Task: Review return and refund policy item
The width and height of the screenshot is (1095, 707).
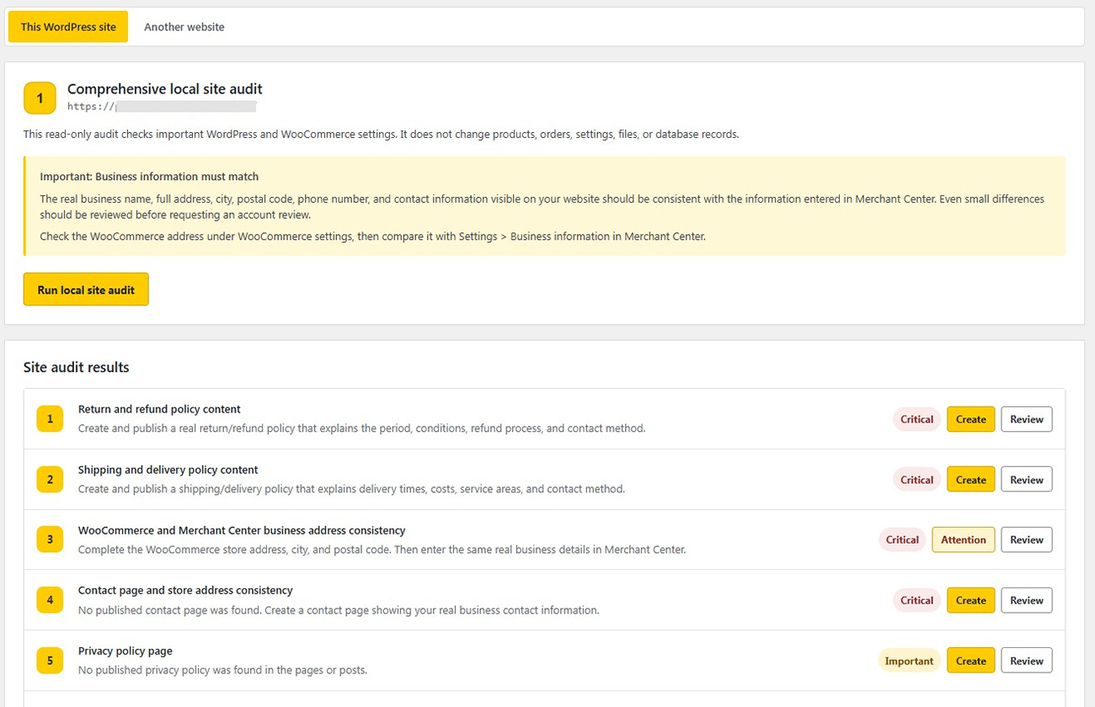Action: 1026,419
